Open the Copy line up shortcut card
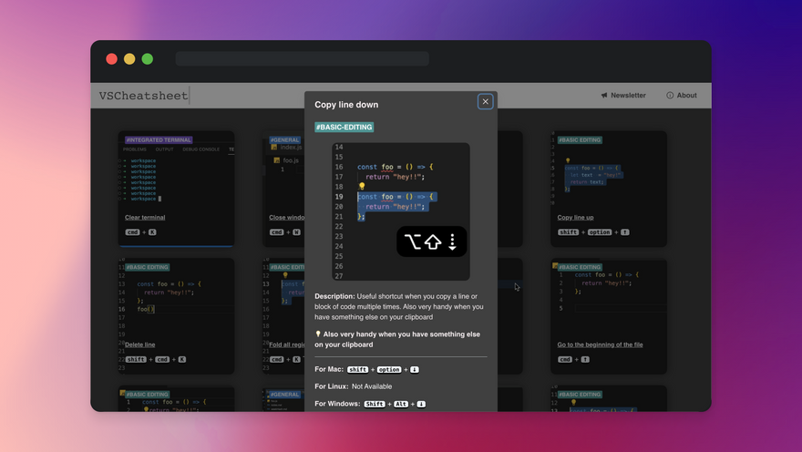 click(575, 217)
